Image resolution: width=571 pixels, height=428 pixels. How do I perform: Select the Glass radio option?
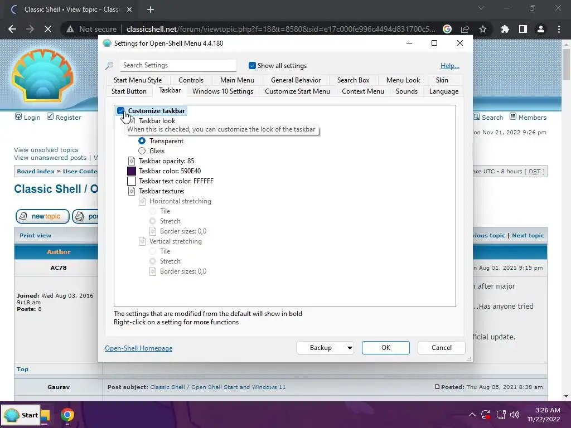[142, 151]
